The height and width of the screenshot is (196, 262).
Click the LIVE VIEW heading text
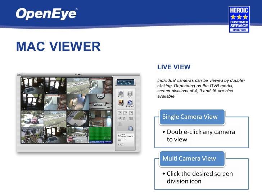(174, 67)
